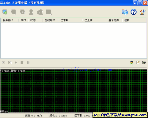The image size is (148, 118).
Task: Open the server log window icon
Action: point(49,12)
